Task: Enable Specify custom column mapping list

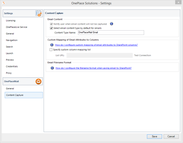Action: click(51, 50)
